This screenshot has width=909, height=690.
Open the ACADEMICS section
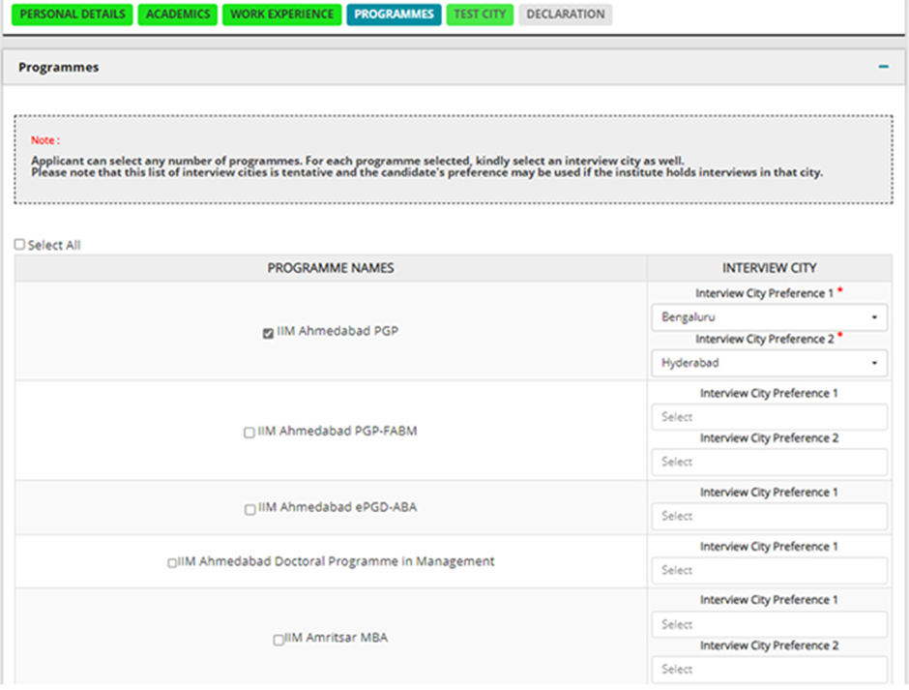tap(177, 14)
